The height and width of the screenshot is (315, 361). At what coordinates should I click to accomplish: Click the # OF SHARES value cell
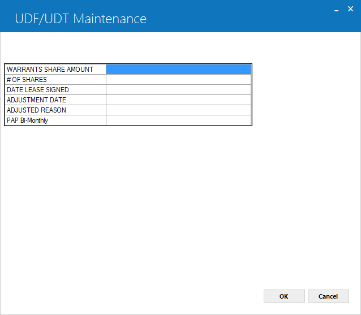[178, 80]
